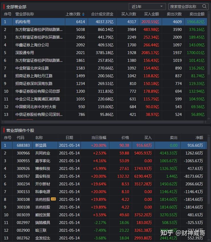Select 中国银河北京中关村大街 row

(104, 107)
